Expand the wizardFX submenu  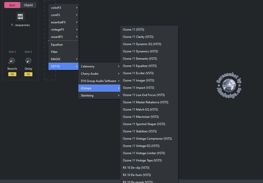64,37
